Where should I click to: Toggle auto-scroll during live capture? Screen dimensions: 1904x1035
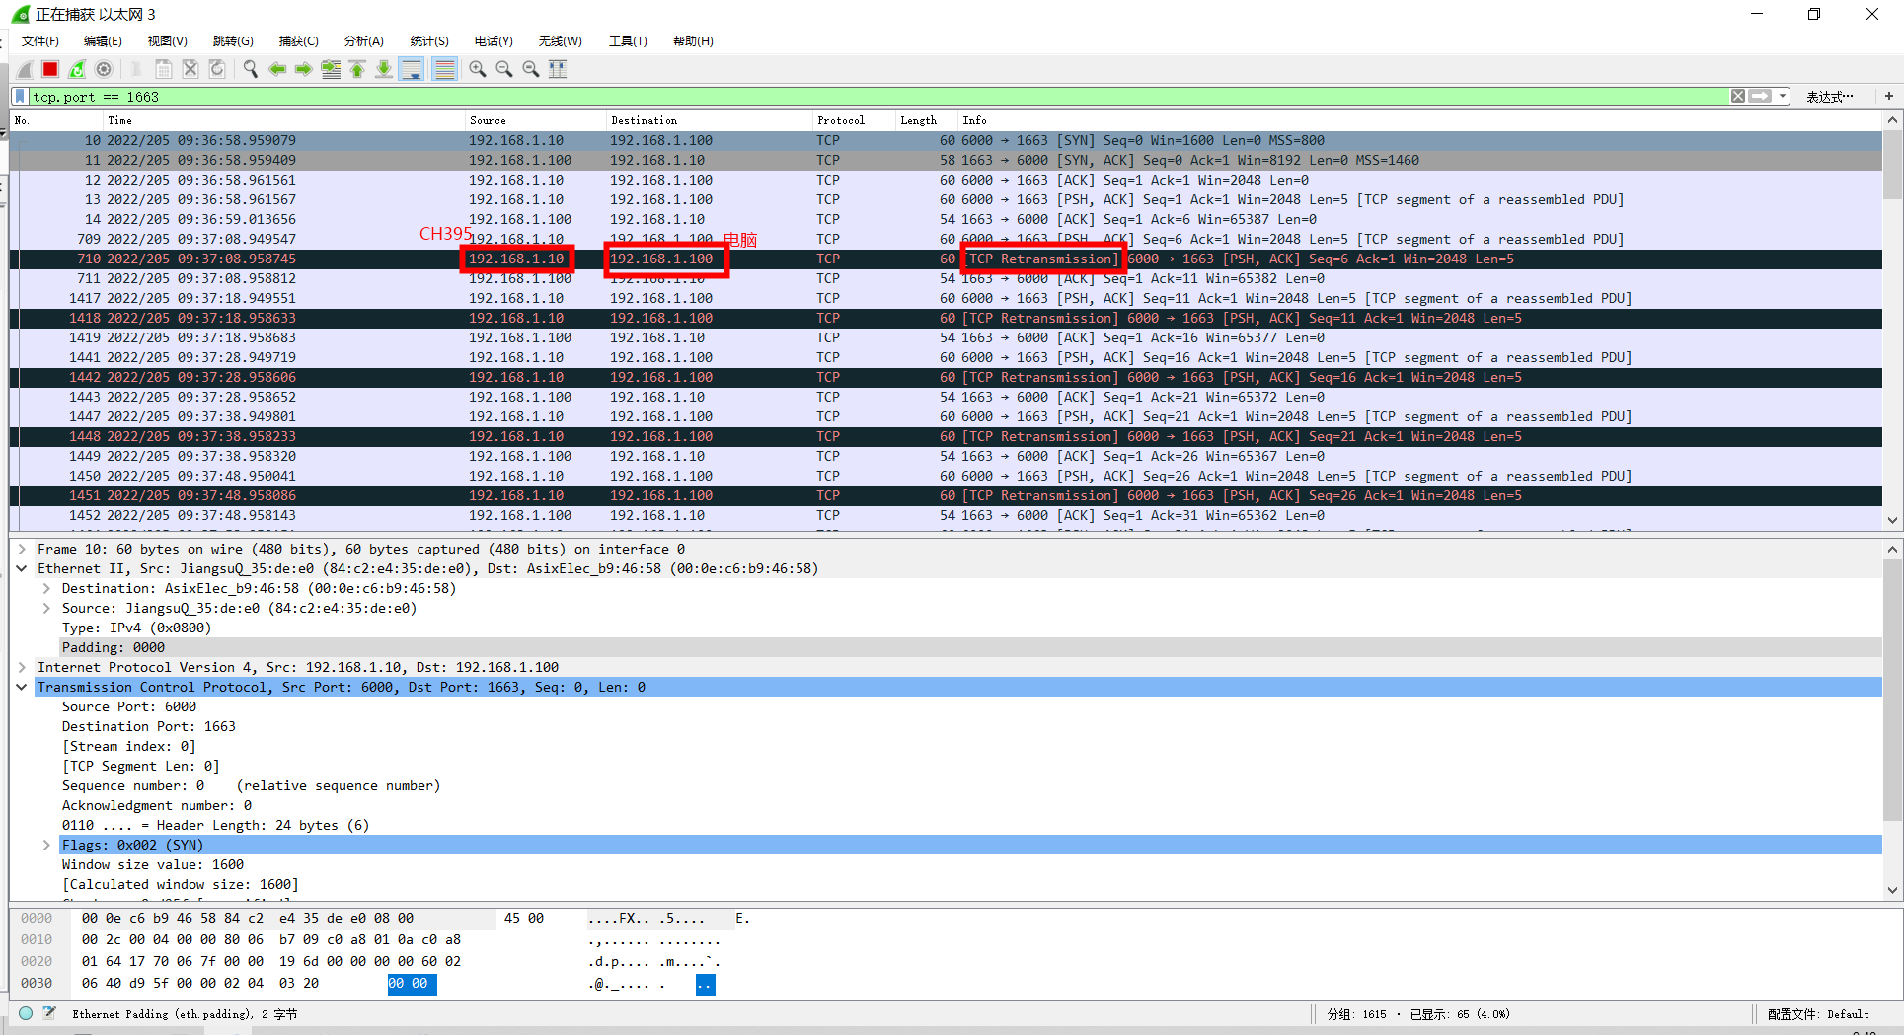[x=412, y=69]
